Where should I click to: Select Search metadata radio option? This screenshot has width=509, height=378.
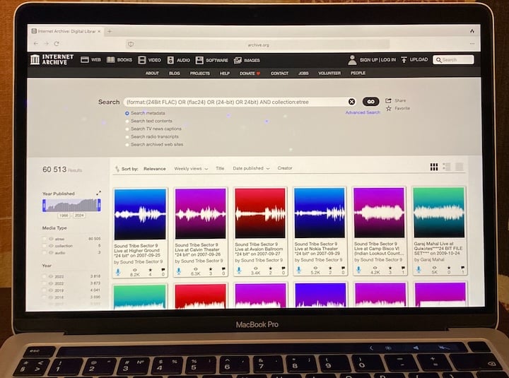127,113
